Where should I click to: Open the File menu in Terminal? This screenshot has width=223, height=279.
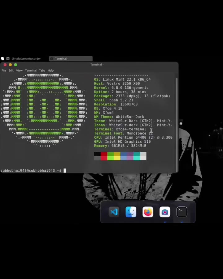tap(4, 70)
